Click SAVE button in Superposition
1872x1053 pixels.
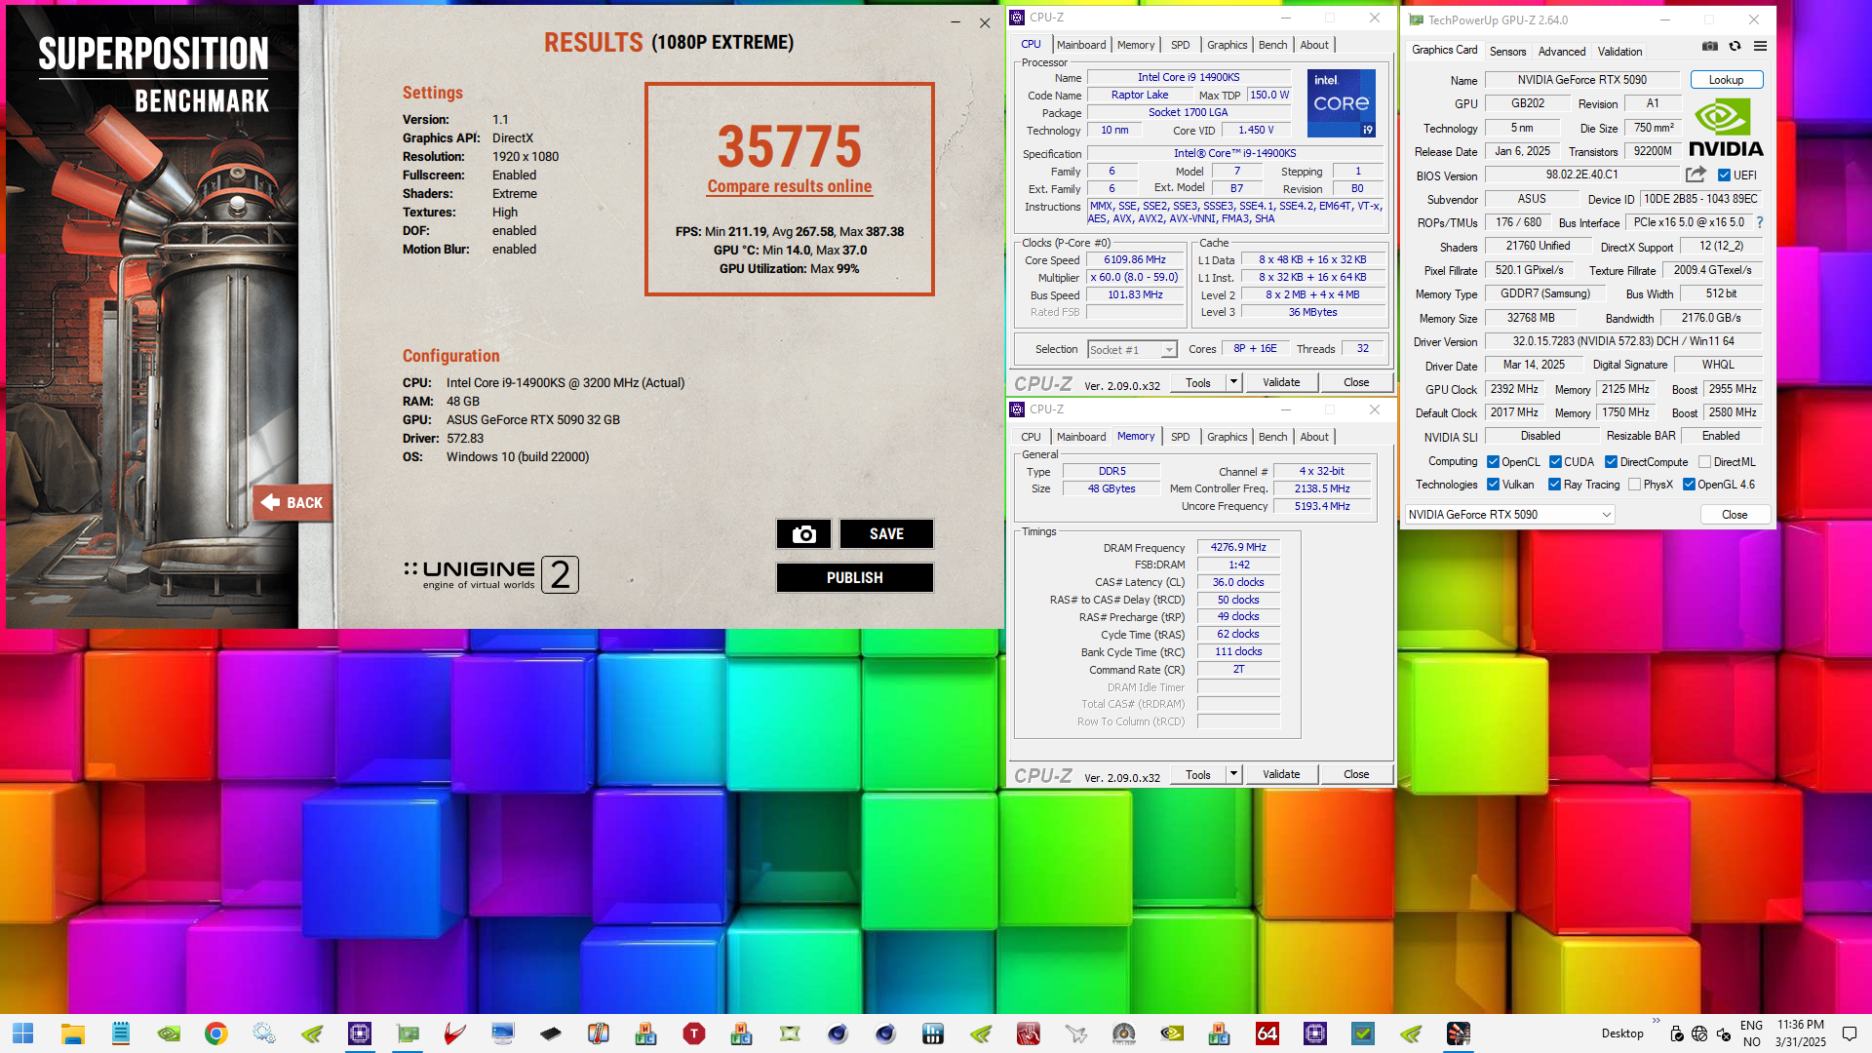pos(886,533)
